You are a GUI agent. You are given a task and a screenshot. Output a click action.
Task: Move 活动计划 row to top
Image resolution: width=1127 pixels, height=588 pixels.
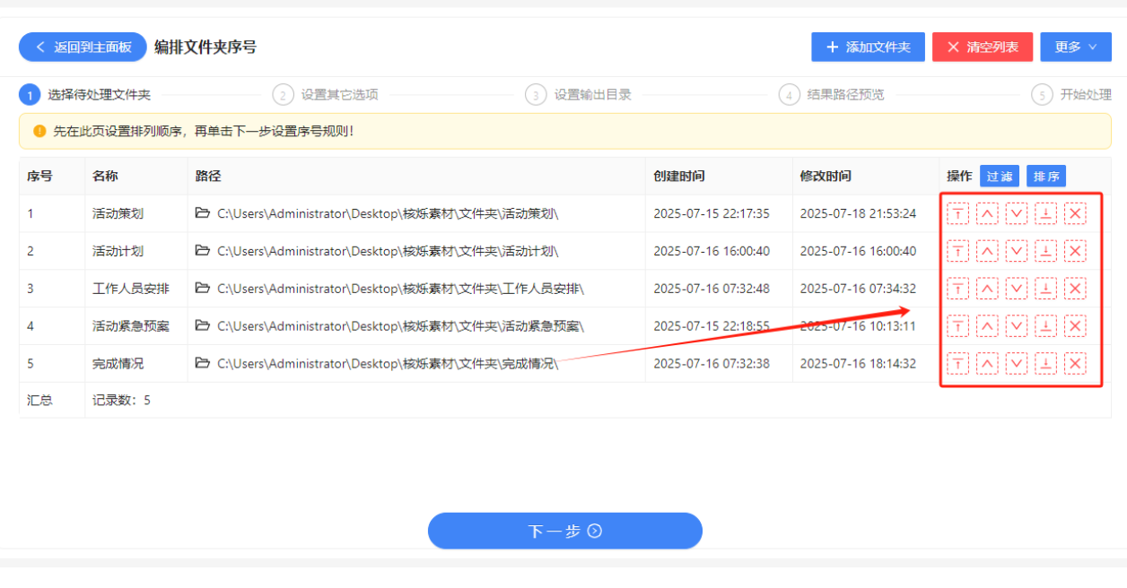957,251
